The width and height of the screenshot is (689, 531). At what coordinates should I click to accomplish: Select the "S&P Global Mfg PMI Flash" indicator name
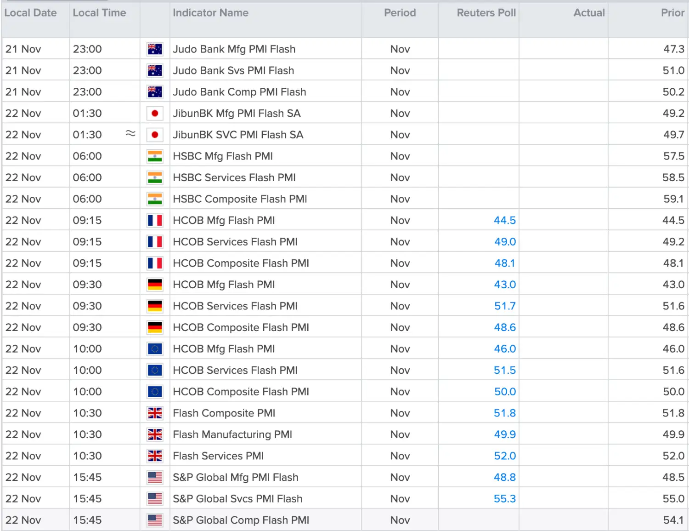pyautogui.click(x=236, y=477)
